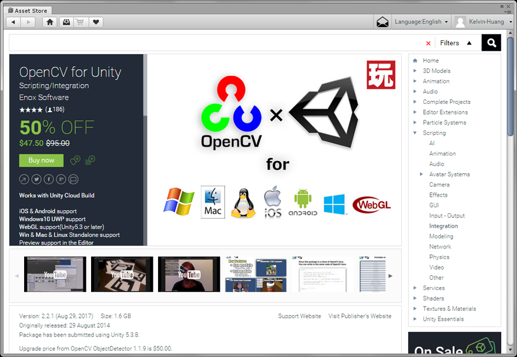This screenshot has height=357, width=517.
Task: Click the Buy now button
Action: pyautogui.click(x=41, y=160)
